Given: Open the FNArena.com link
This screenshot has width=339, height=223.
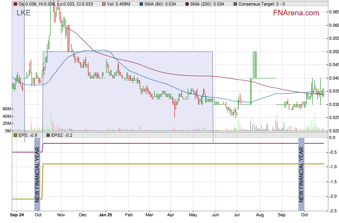Looking at the screenshot, I should pos(296,13).
